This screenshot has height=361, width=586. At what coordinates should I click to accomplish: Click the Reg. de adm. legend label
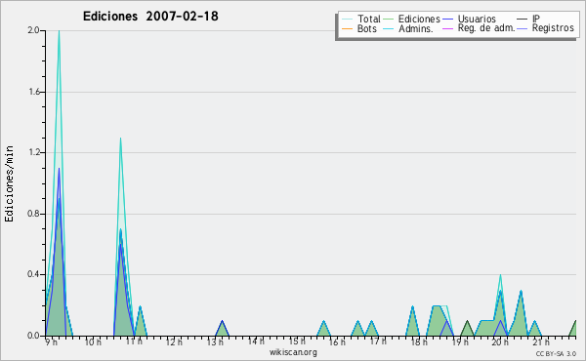(485, 28)
